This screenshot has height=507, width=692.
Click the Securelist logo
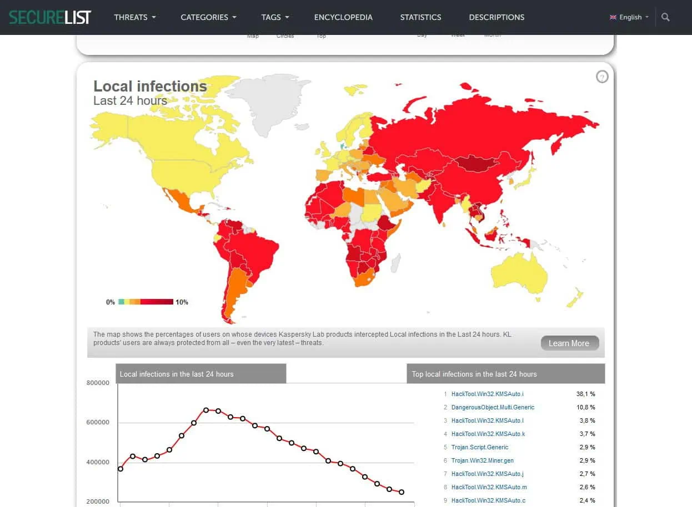tap(50, 17)
